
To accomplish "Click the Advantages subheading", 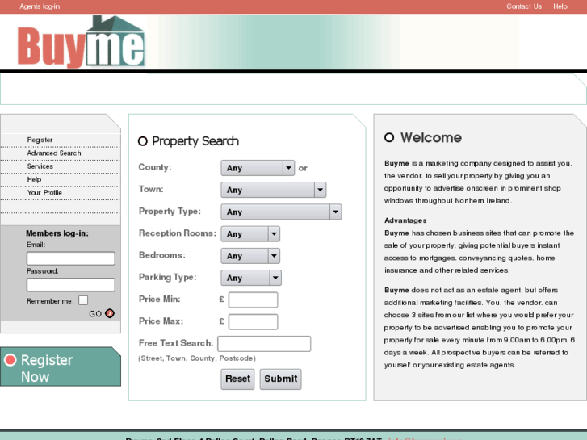I will coord(405,220).
